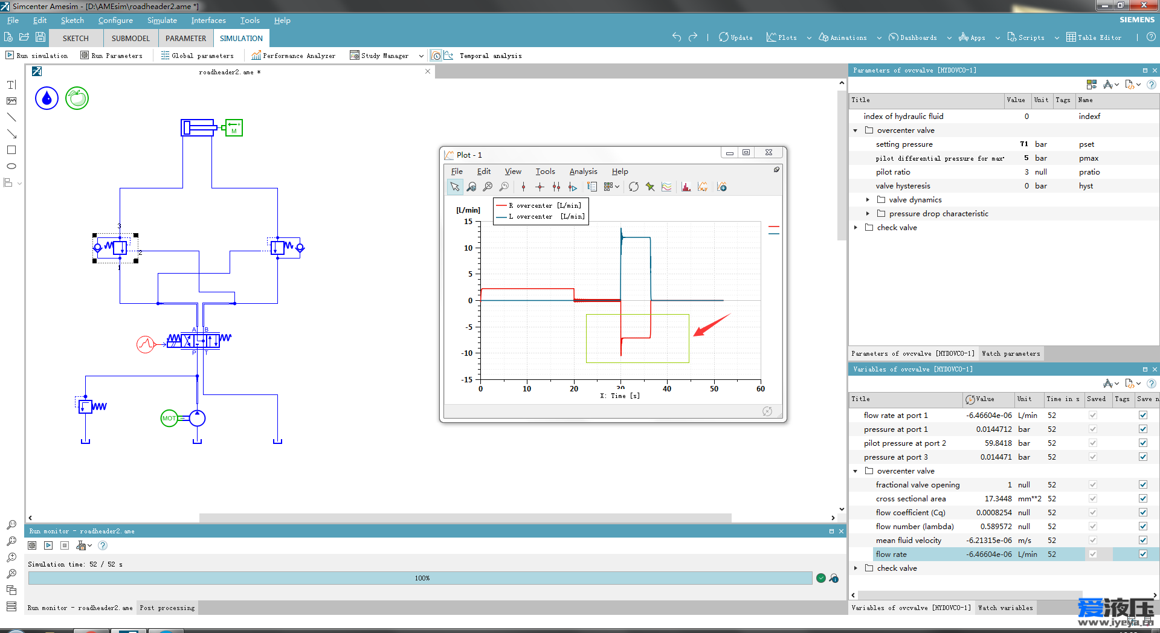
Task: Switch to the Post processing tab
Action: 167,608
